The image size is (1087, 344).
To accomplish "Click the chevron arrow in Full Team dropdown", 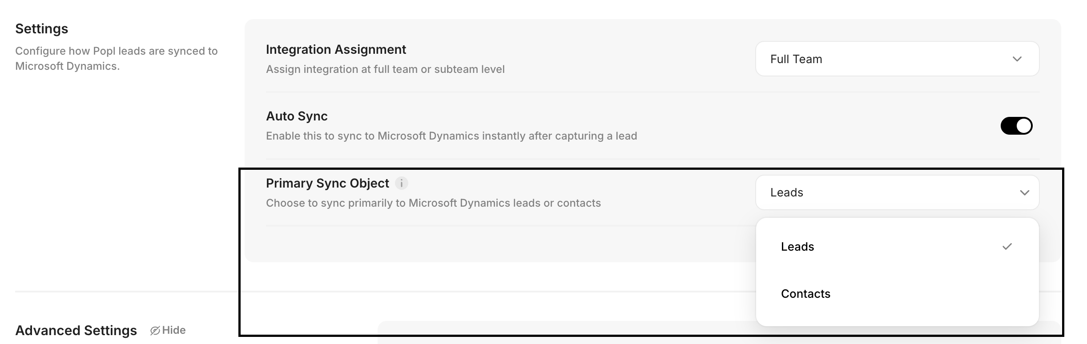I will (x=1017, y=59).
